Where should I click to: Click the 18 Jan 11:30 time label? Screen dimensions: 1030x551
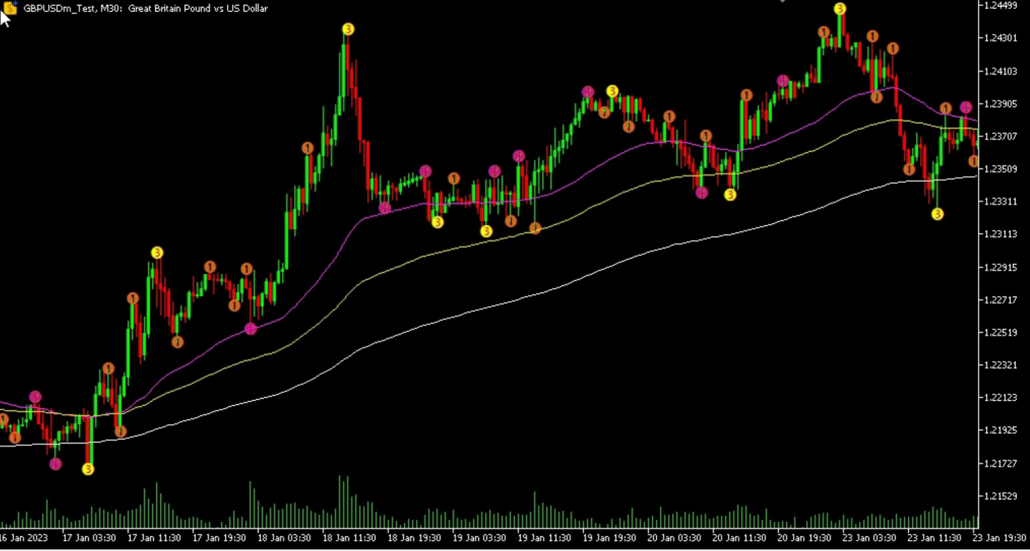pyautogui.click(x=349, y=538)
